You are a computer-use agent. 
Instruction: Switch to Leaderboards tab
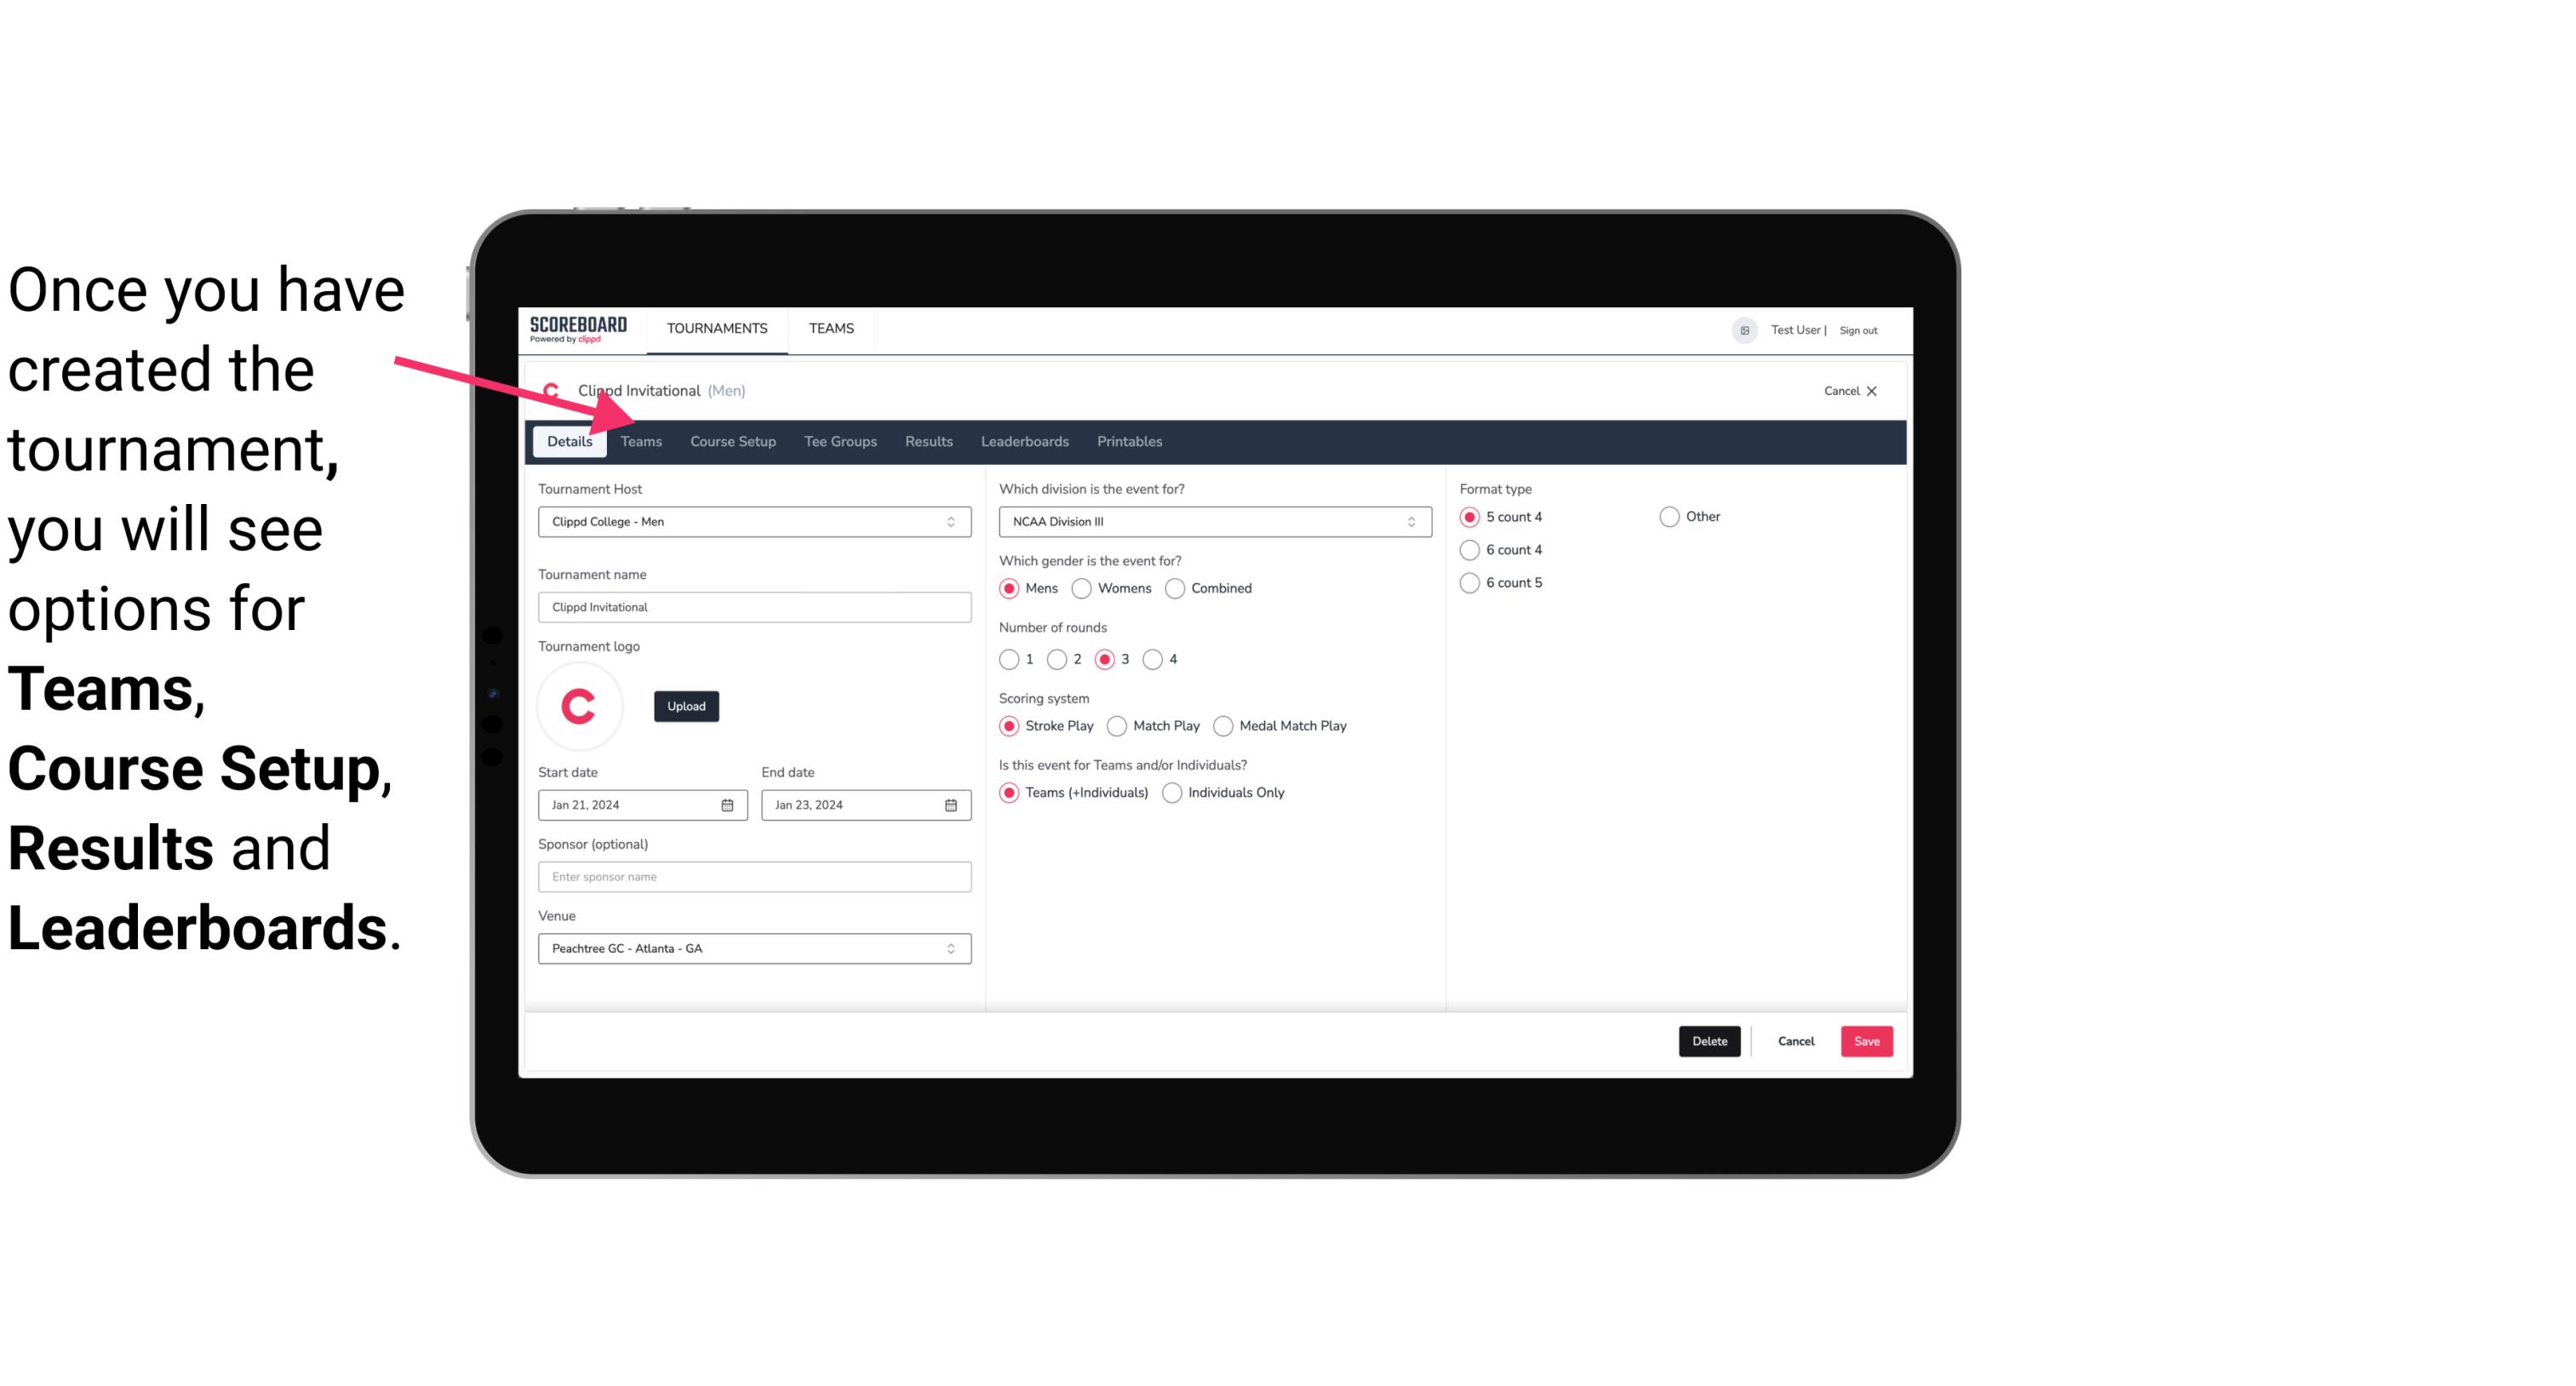click(1023, 440)
